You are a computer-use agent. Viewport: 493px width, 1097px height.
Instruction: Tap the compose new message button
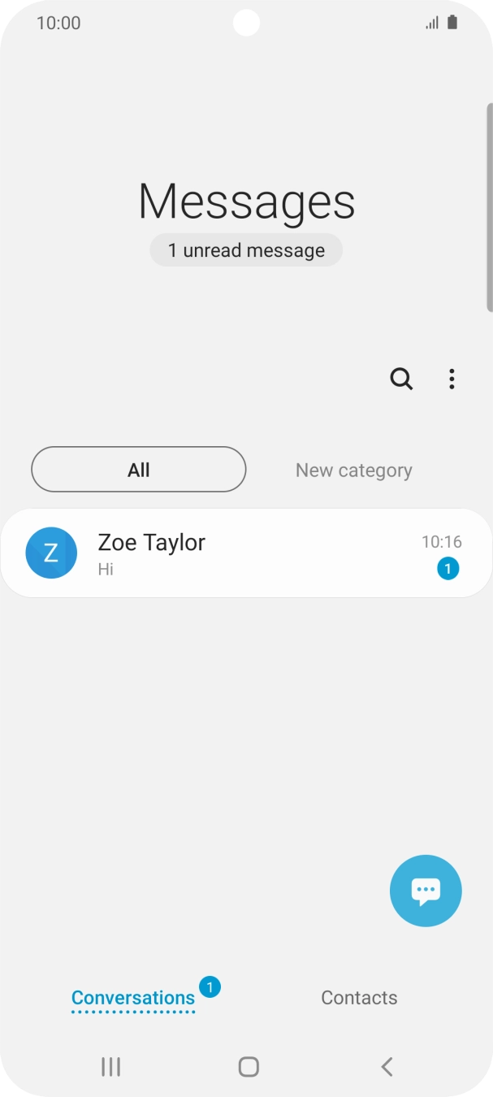pos(425,890)
